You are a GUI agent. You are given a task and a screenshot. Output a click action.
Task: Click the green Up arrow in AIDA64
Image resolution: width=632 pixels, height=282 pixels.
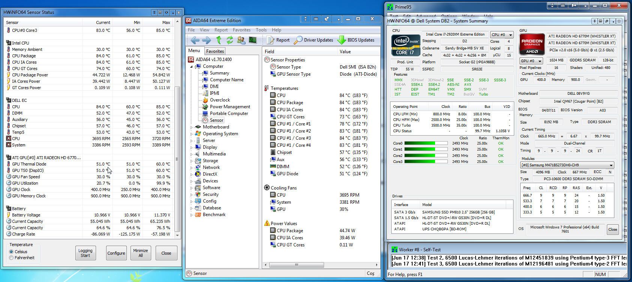point(219,40)
